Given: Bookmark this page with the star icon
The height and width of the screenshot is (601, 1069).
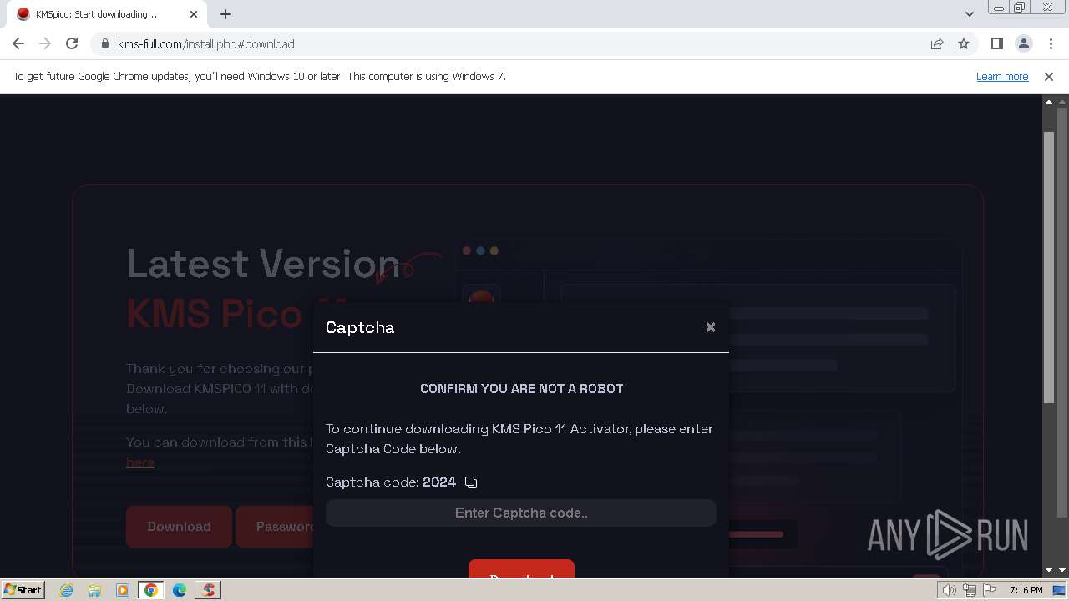Looking at the screenshot, I should click(964, 43).
